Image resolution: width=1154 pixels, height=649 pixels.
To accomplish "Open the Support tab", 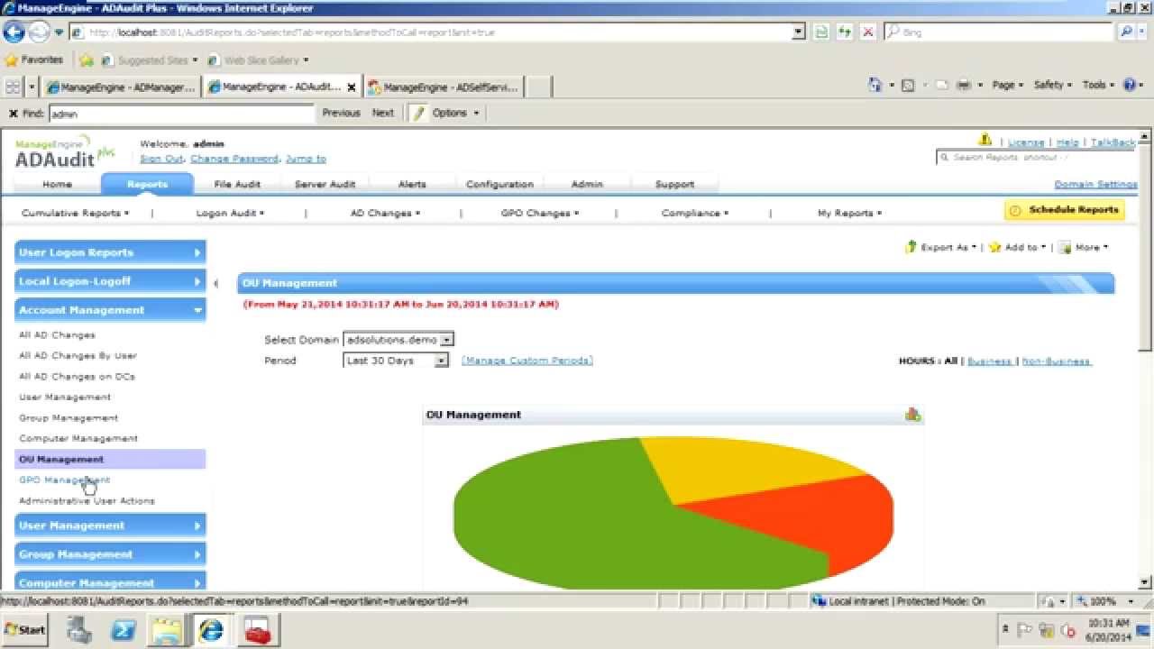I will [674, 184].
